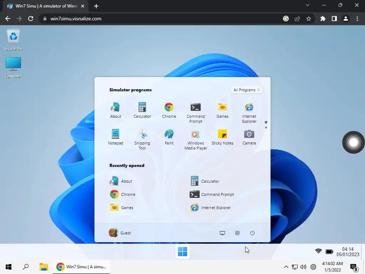Click the host tray settings gear
The image size is (365, 274).
click(313, 267)
